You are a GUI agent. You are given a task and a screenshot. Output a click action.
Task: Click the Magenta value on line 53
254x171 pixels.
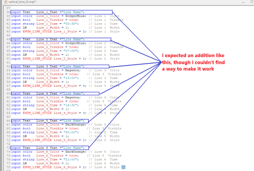[72, 70]
